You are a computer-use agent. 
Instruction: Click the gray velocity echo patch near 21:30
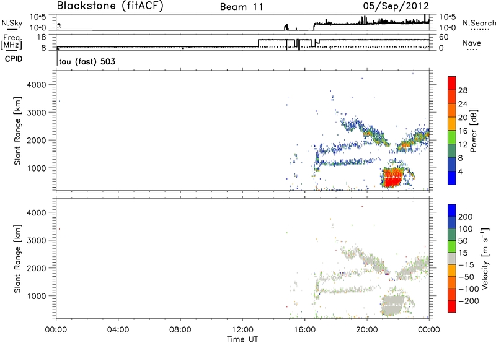393,305
